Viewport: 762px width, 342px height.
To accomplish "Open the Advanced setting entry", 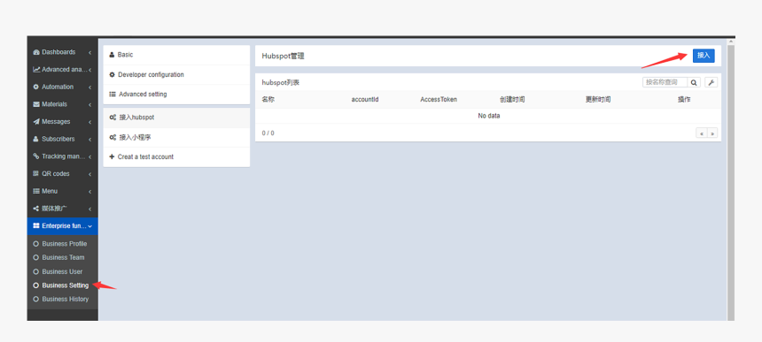I will [x=176, y=94].
